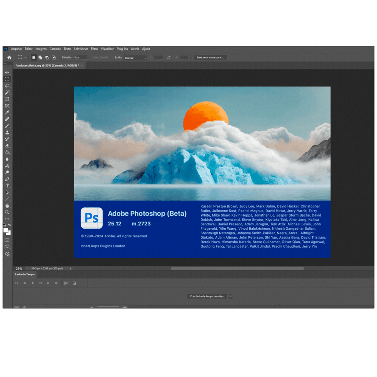Open marquee tool preset picker arrow
Image resolution: width=377 pixels, height=377 pixels.
click(x=25, y=57)
